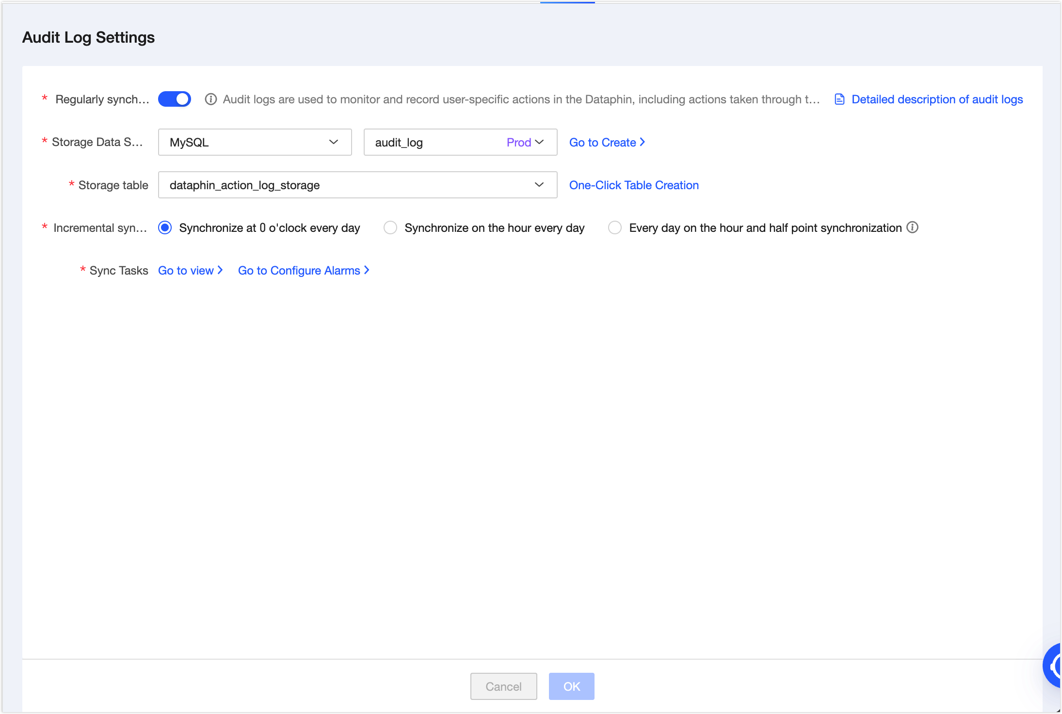Click chevron arrow after Go to Configure Alarms

coord(367,270)
